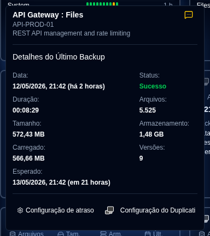Screen dimensions: 210x236
Task: Click the Detalhes do Último Backup heading
Action: [59, 57]
